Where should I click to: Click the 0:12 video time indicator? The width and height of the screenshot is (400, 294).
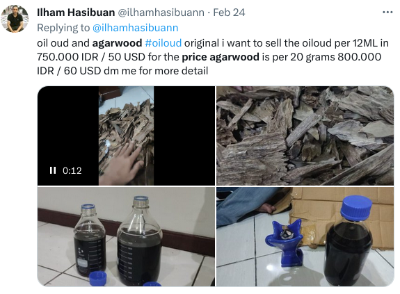[x=72, y=170]
